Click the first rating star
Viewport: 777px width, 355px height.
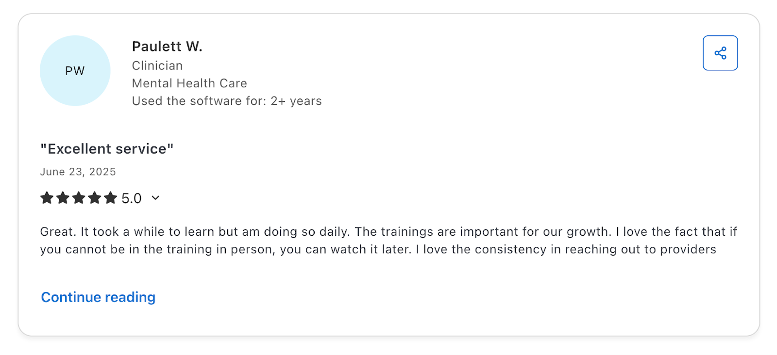click(x=46, y=198)
